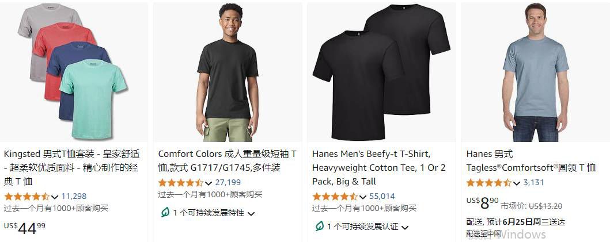Open Comfort Colors 成人重量级短袖 title link
This screenshot has height=242, width=610.
point(227,161)
